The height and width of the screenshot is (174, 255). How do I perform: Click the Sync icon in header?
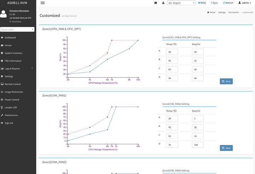pyautogui.click(x=215, y=3)
